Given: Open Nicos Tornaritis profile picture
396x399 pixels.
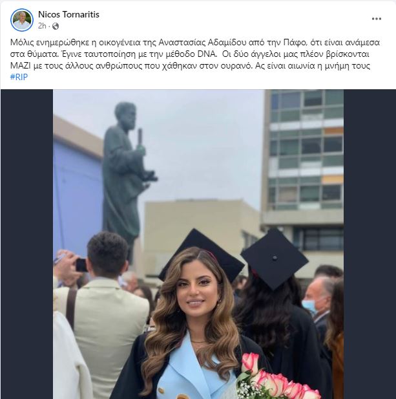Looking at the screenshot, I should [x=22, y=20].
